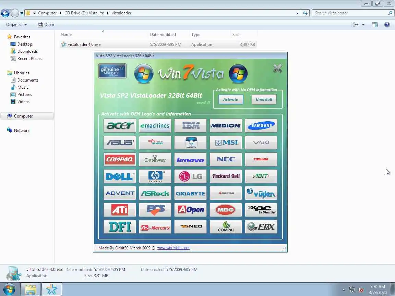Select the IBM OEM logo button
Viewport: 395px width, 296px height.
click(190, 125)
